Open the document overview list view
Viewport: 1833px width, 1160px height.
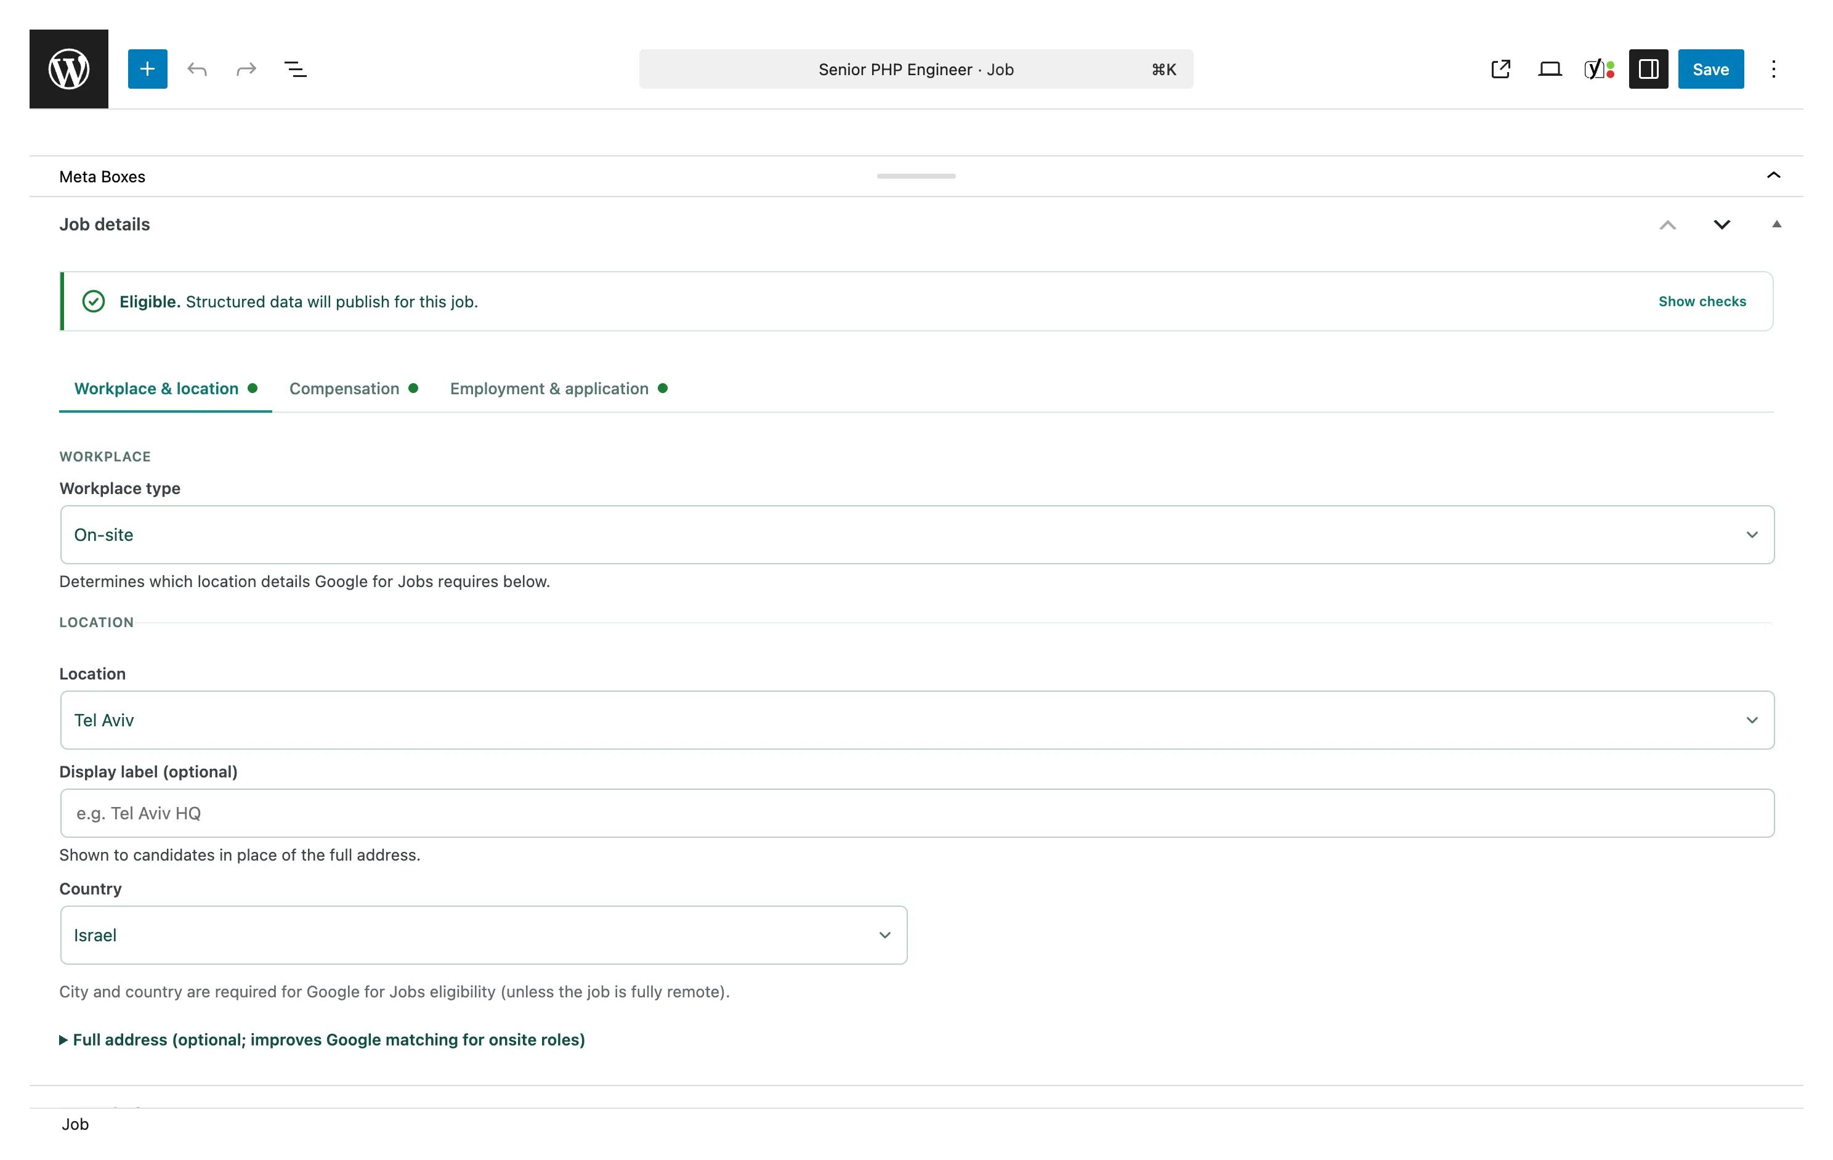coord(296,69)
